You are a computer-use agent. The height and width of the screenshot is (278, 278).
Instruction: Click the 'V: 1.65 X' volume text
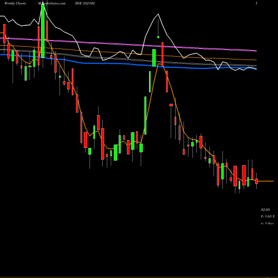[267, 216]
